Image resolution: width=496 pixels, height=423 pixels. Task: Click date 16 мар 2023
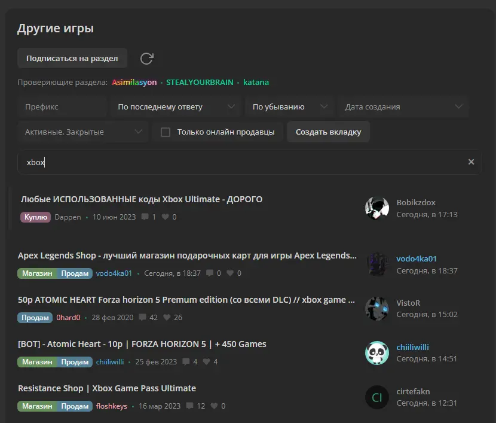tap(160, 406)
